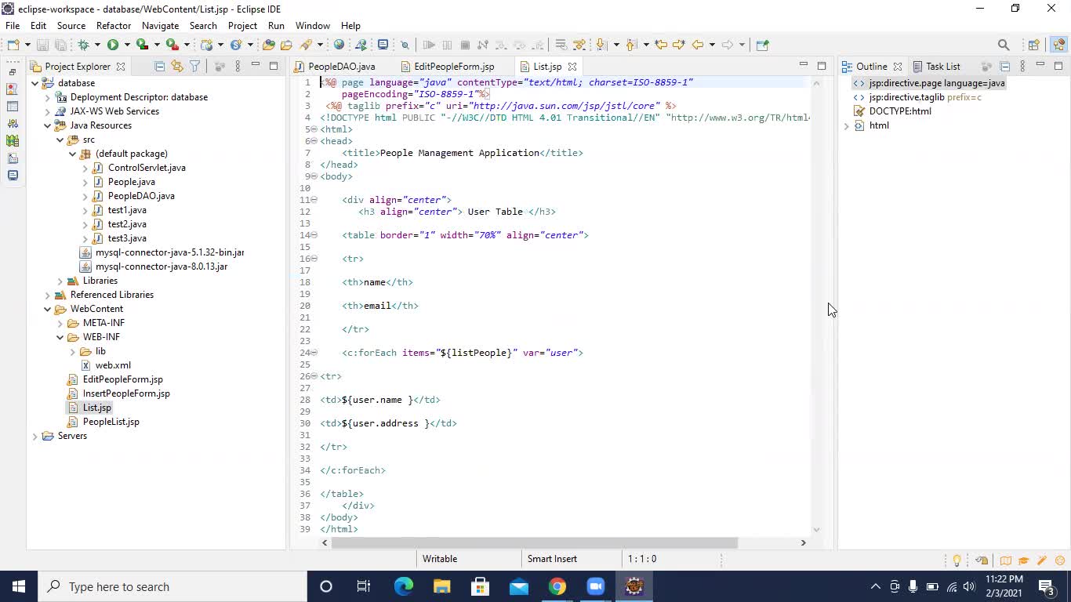Open the File menu
Image resolution: width=1071 pixels, height=602 pixels.
(x=13, y=26)
